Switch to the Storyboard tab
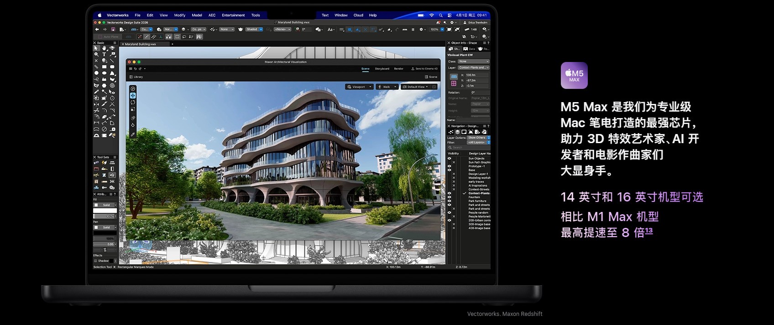The image size is (774, 325). click(x=382, y=69)
